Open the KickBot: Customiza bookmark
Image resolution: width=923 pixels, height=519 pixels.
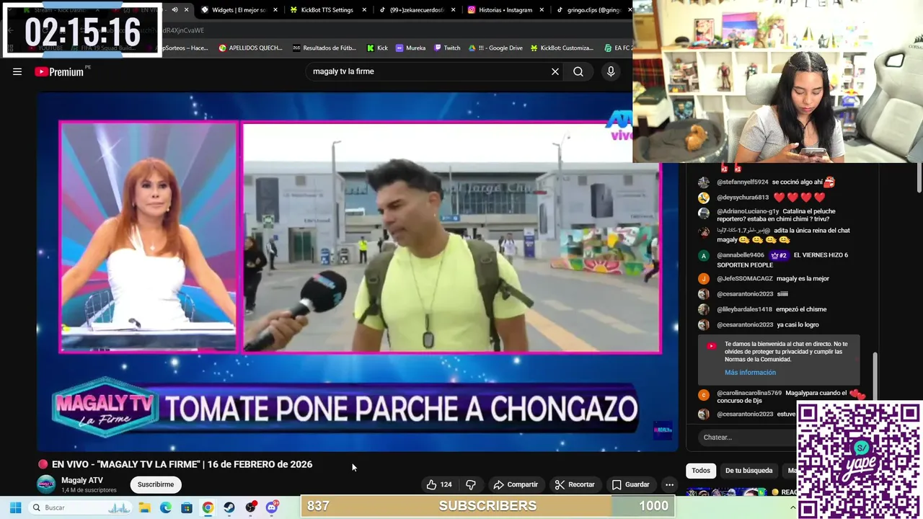tap(562, 48)
